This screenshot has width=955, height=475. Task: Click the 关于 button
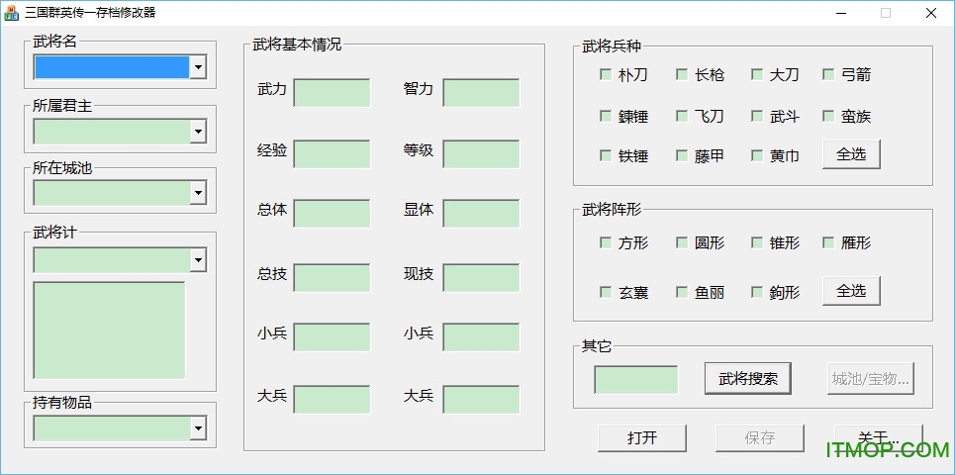(x=878, y=437)
